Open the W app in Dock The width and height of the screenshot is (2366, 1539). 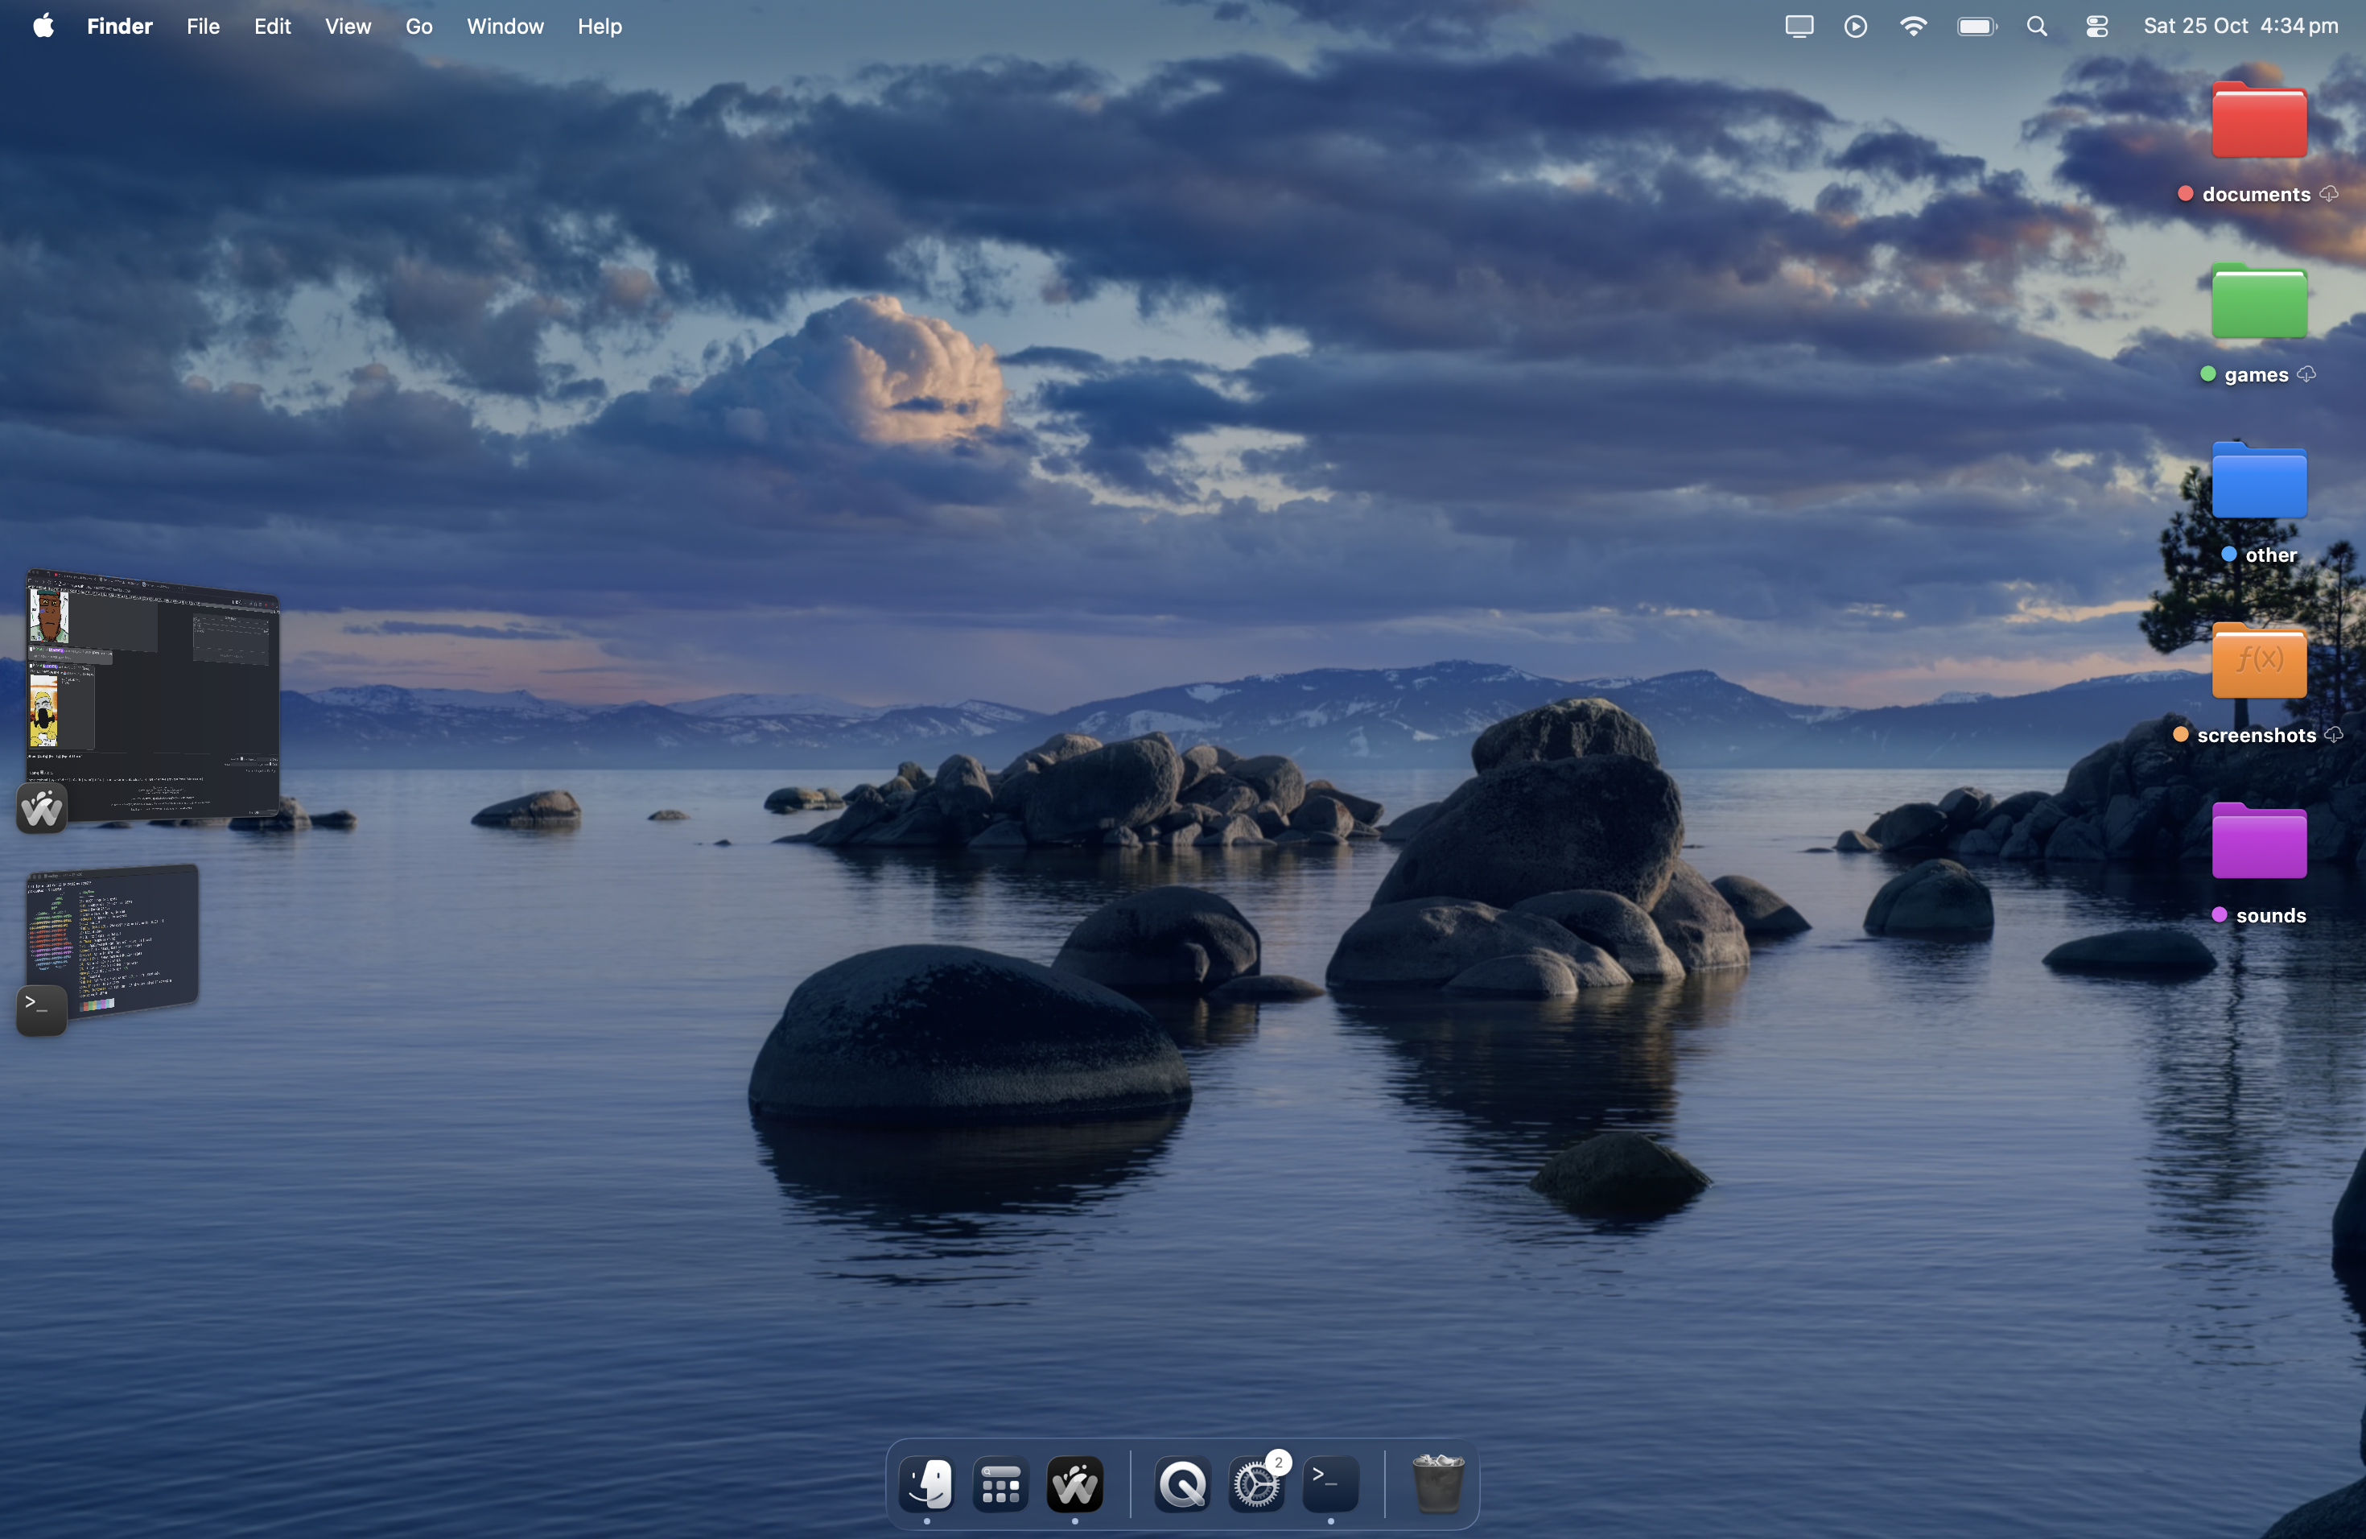[x=1074, y=1484]
